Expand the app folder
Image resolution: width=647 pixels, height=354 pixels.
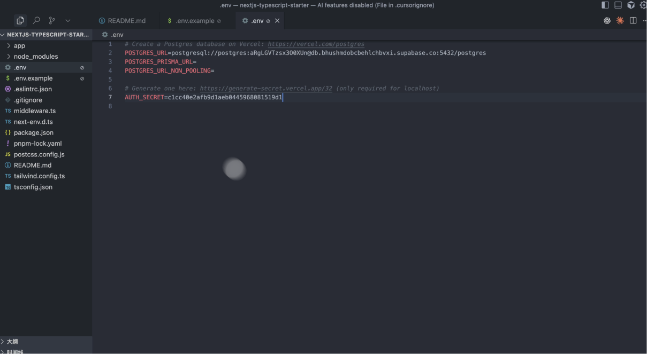(19, 46)
